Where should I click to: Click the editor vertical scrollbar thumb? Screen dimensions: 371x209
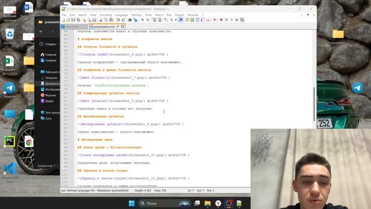(314, 104)
